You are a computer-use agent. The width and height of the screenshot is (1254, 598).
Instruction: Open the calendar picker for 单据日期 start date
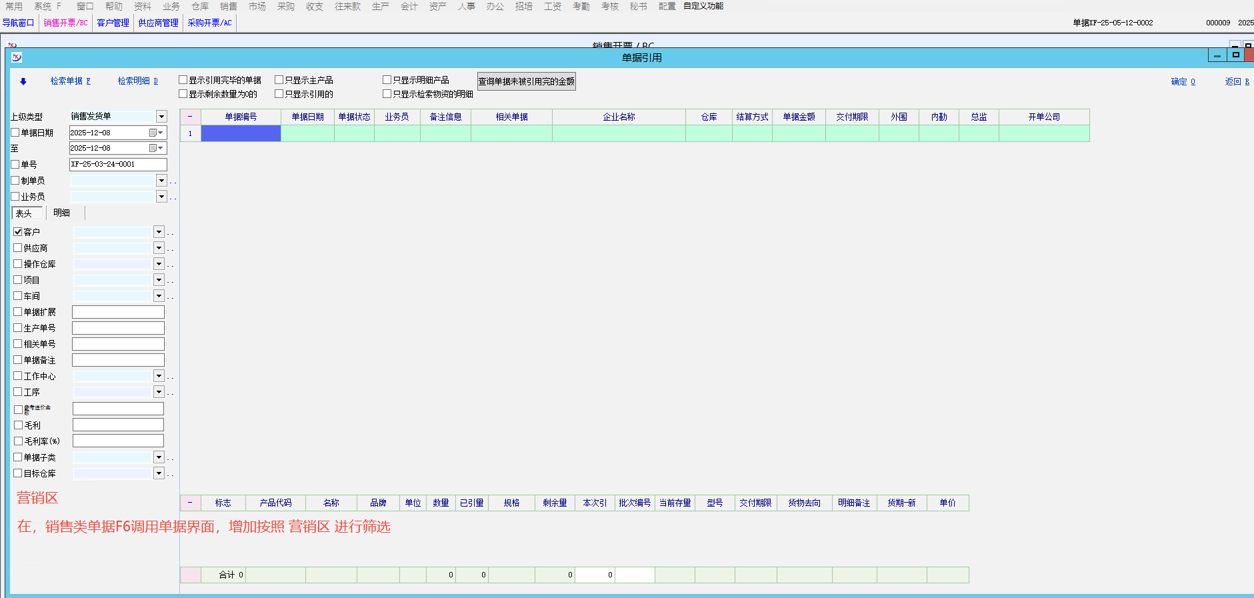tap(155, 133)
